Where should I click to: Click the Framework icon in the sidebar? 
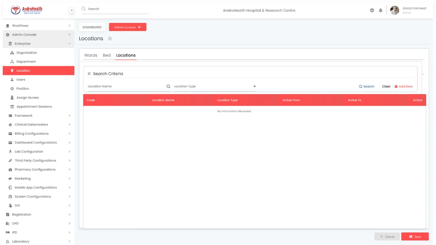click(x=10, y=116)
